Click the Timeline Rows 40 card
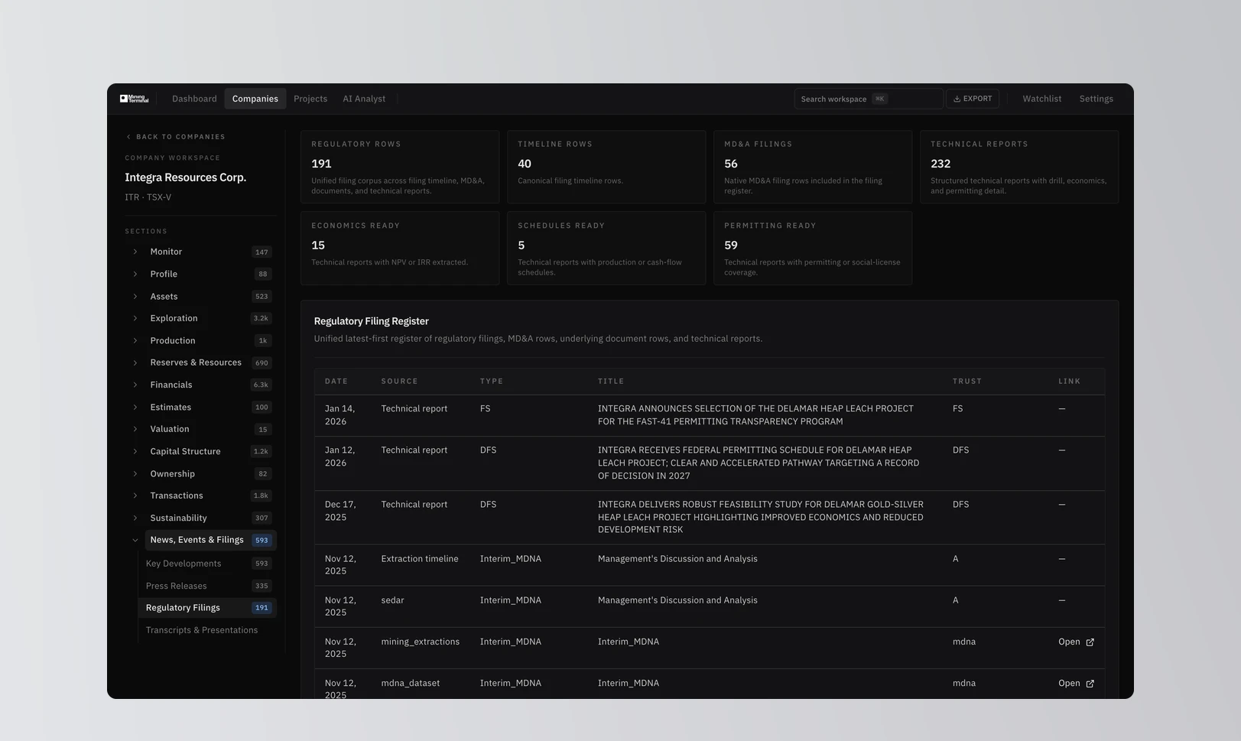1241x741 pixels. pyautogui.click(x=606, y=167)
